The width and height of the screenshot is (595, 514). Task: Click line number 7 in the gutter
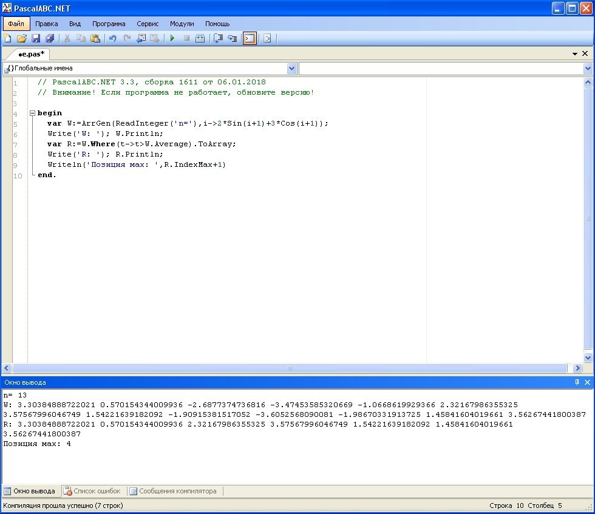coord(15,144)
